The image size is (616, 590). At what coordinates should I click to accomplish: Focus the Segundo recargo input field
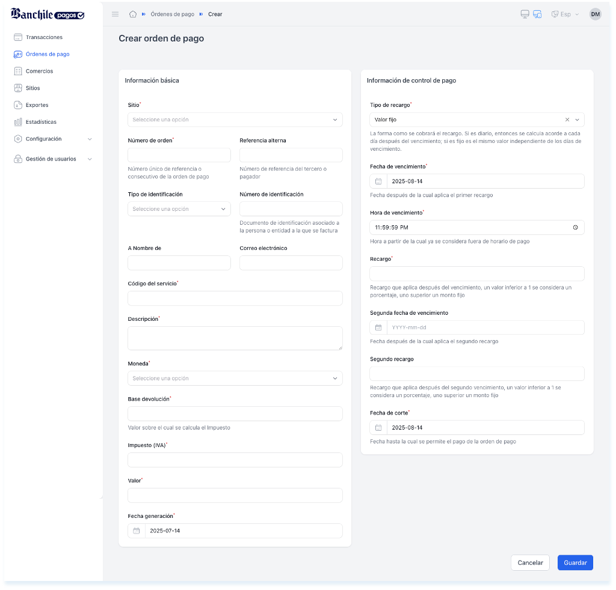coord(477,374)
